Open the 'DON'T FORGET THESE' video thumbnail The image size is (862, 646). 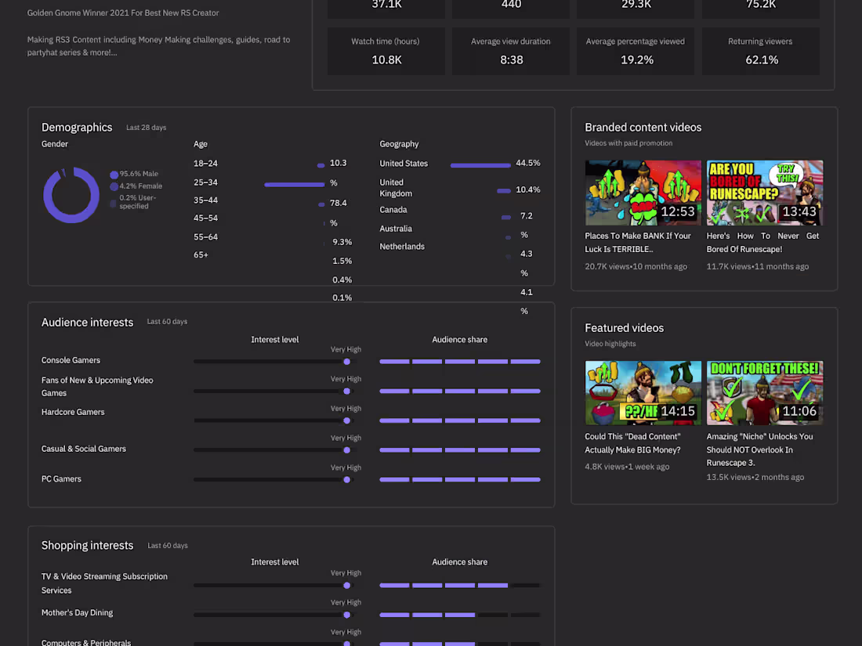(765, 393)
